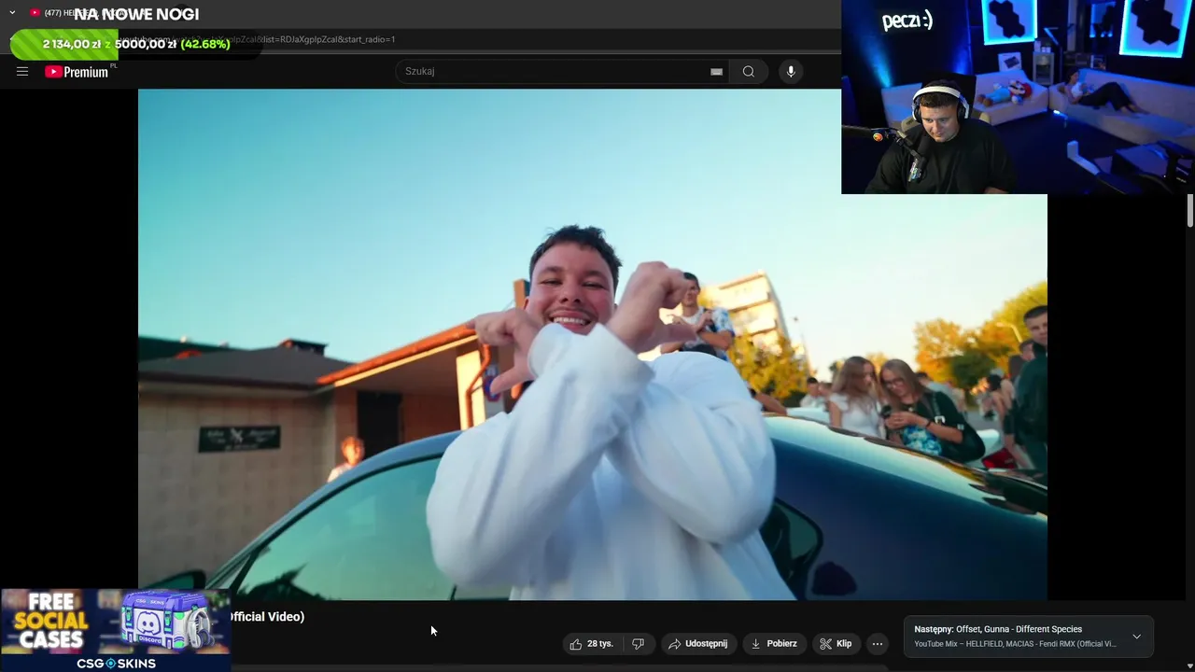Open the on-screen keyboard icon in search
The image size is (1195, 672).
click(x=716, y=71)
